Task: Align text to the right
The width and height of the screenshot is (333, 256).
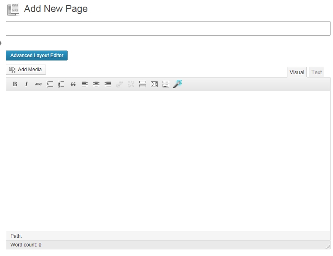Action: click(107, 84)
